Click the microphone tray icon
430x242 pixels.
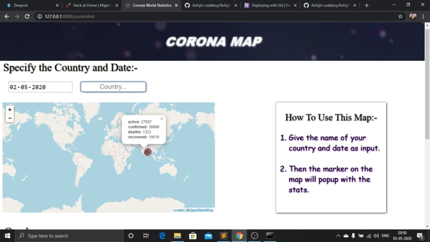coord(353,236)
